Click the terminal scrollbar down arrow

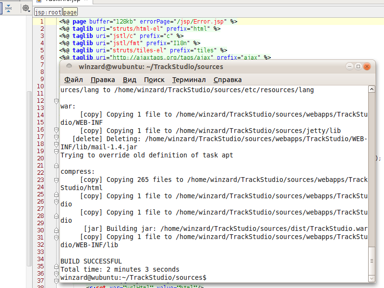(371, 278)
